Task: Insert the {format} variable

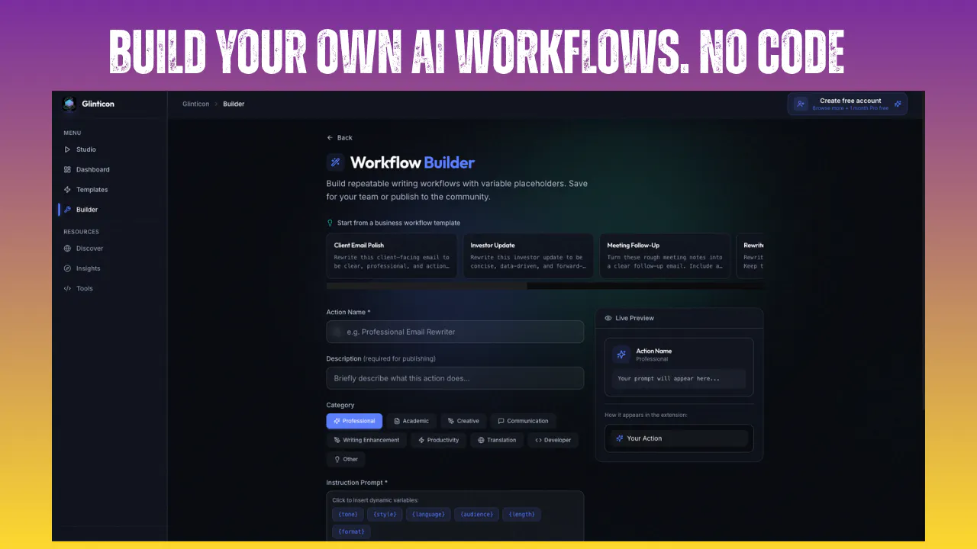Action: pyautogui.click(x=352, y=531)
